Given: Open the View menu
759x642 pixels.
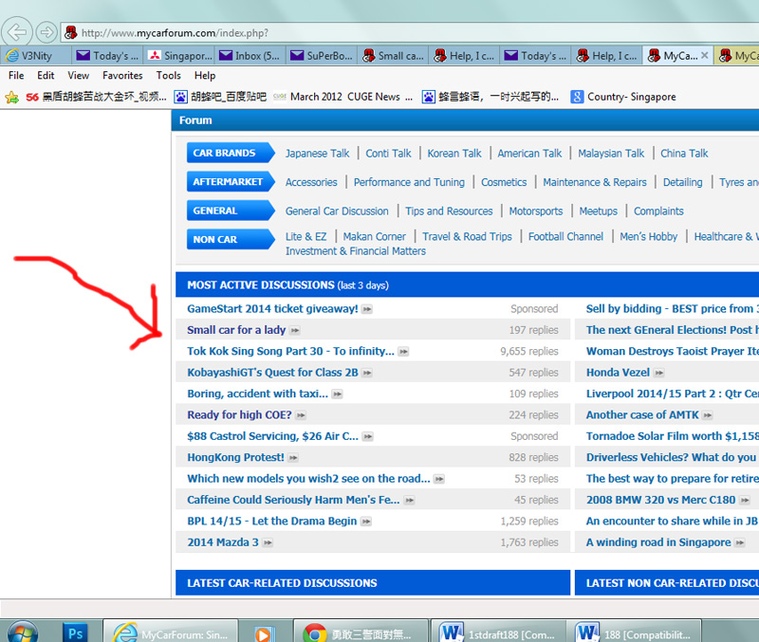Looking at the screenshot, I should point(79,76).
